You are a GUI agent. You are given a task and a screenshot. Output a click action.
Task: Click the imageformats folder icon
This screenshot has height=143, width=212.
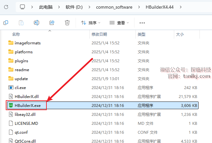pos(11,43)
